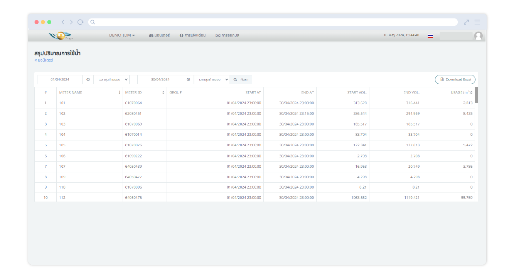Toggle sort on the USAGE column
The height and width of the screenshot is (277, 509).
[x=471, y=93]
